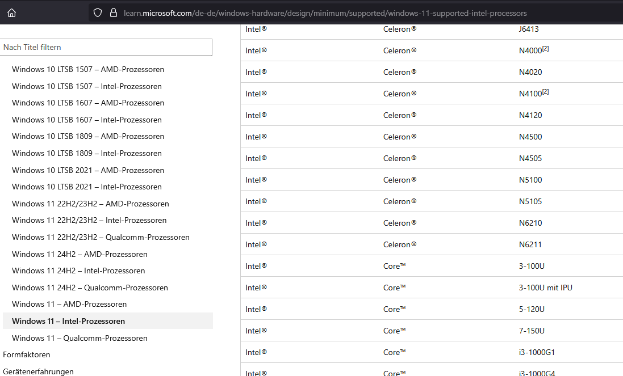Click the '3-100U mit IPU' model cell
623x376 pixels.
coord(546,288)
